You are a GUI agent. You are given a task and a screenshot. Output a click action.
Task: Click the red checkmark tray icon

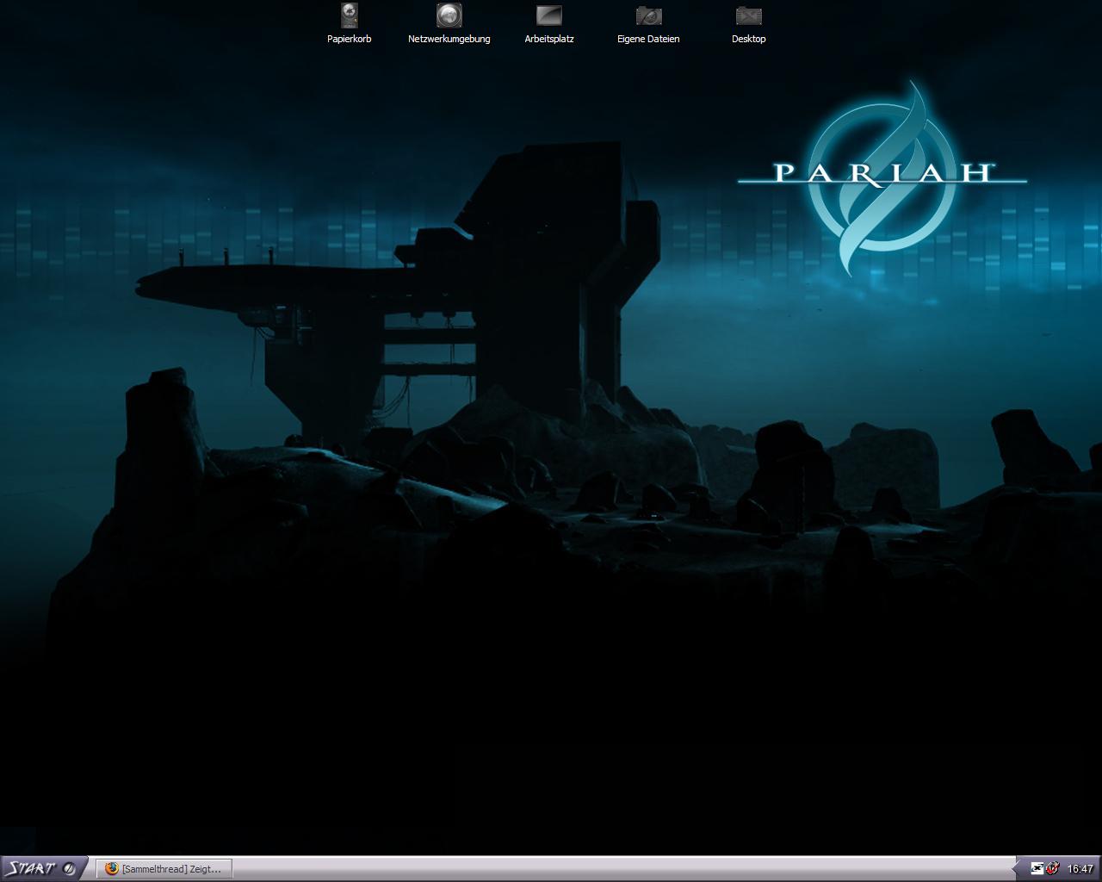pos(1052,869)
